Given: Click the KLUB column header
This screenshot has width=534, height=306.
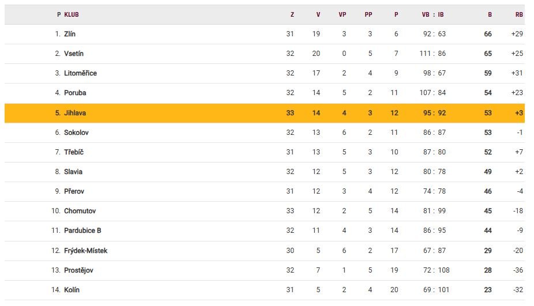Looking at the screenshot, I should 71,15.
